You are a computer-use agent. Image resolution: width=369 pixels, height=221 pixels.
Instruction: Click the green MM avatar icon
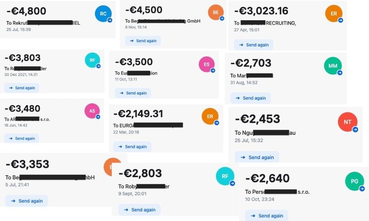pyautogui.click(x=333, y=66)
